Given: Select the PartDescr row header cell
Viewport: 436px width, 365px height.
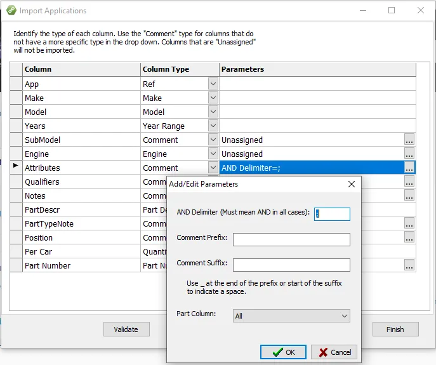Looking at the screenshot, I should click(x=16, y=209).
